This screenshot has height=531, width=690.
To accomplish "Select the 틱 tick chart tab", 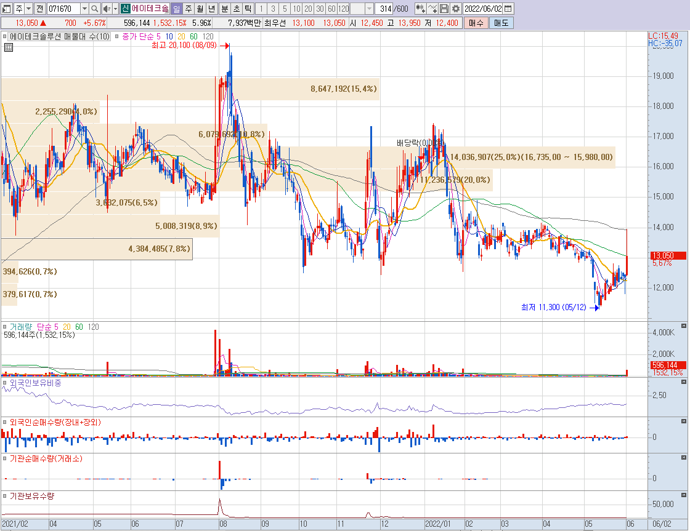I will click(x=248, y=9).
